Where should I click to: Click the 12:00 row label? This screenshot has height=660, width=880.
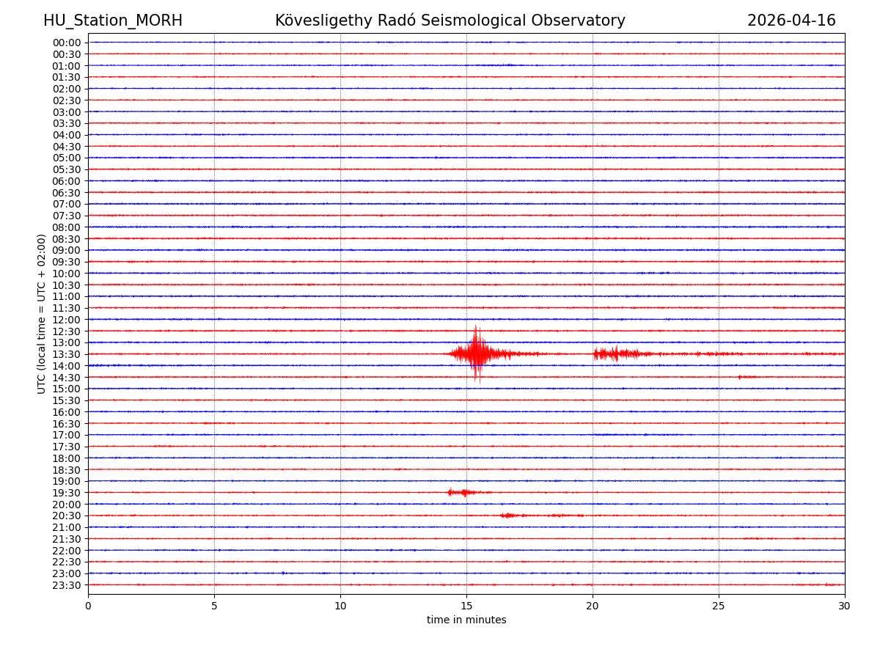point(67,320)
